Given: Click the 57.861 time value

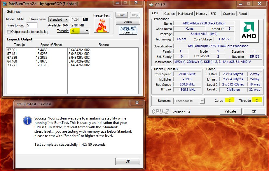Looking at the screenshot, I should [12, 50].
